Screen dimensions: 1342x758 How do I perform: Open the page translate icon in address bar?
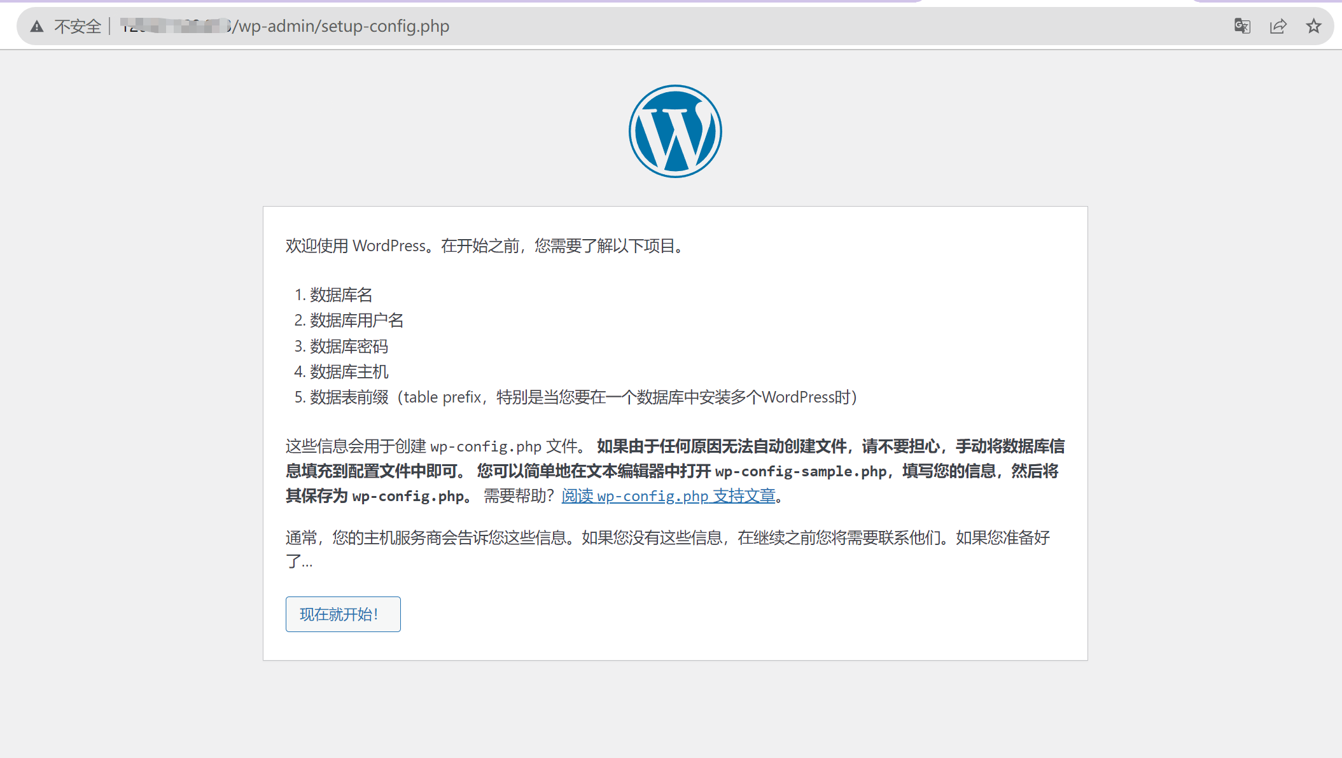coord(1242,26)
